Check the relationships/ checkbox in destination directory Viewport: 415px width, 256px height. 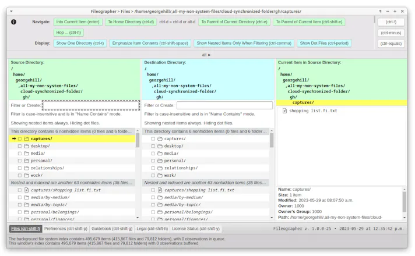point(153,168)
